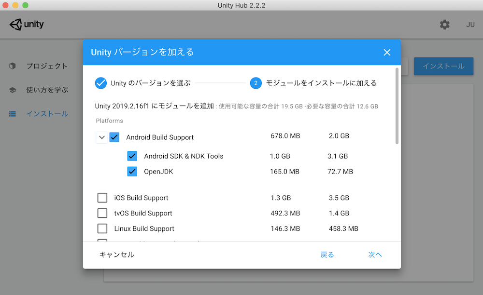Click the OpenJDK label text
The height and width of the screenshot is (295, 483).
click(158, 172)
